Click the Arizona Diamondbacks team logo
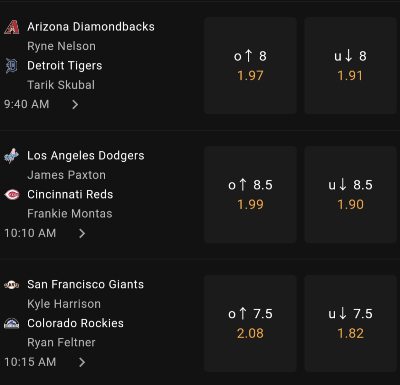The width and height of the screenshot is (400, 385). pyautogui.click(x=12, y=27)
